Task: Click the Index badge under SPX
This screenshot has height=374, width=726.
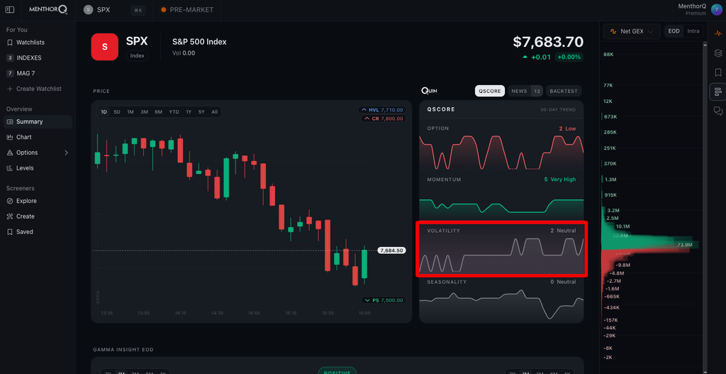Action: click(137, 55)
